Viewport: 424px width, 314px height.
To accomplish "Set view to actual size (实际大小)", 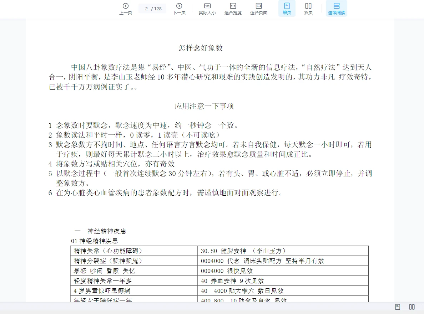I will point(207,9).
